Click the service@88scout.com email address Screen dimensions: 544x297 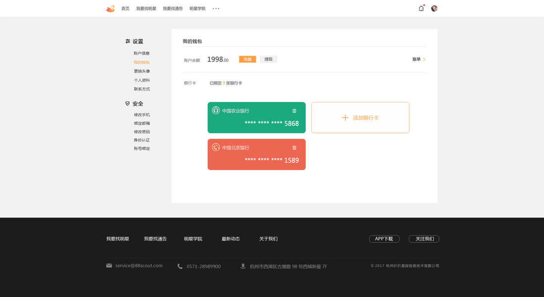pyautogui.click(x=139, y=266)
